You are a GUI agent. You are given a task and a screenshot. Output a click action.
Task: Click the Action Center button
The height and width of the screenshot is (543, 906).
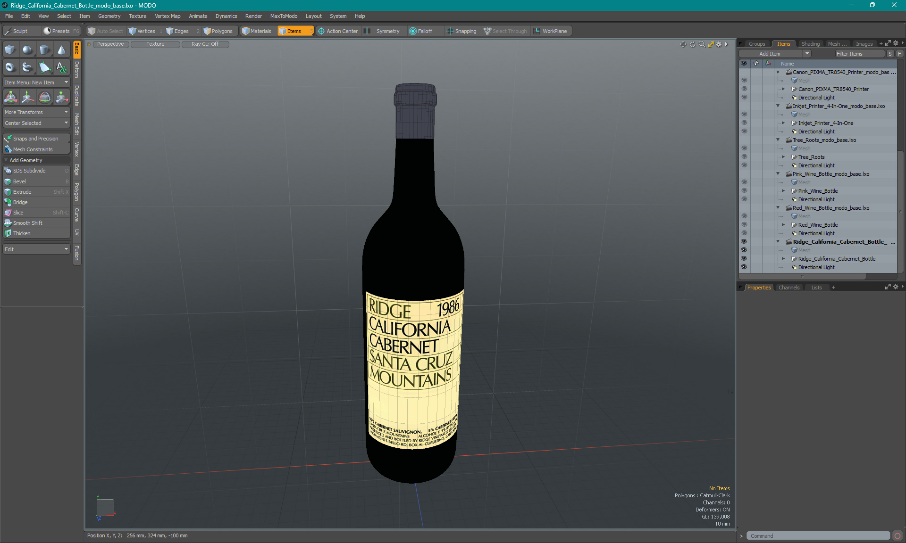[338, 31]
